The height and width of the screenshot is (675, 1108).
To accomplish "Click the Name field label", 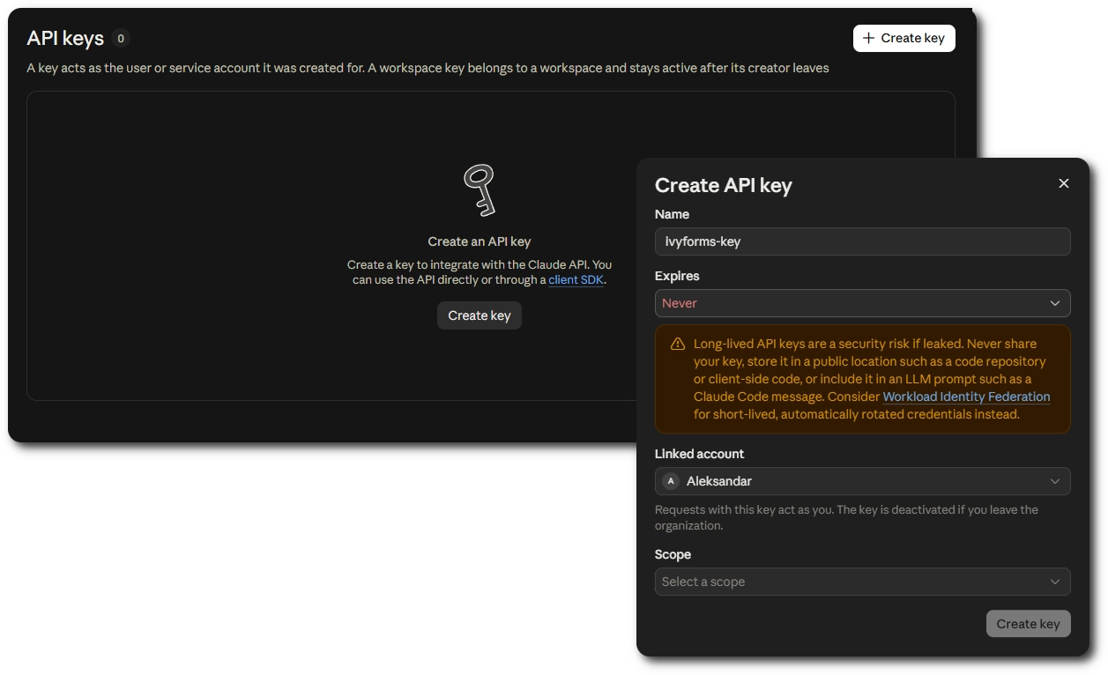I will tap(672, 214).
